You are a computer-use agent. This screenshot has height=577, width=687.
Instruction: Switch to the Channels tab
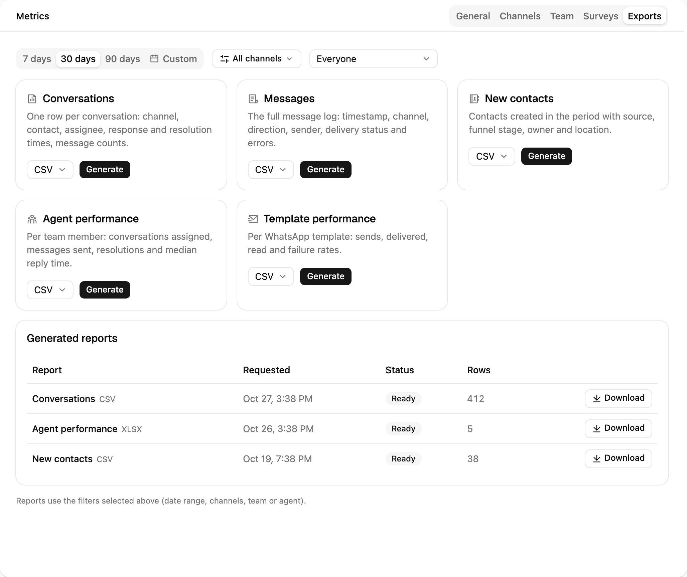point(520,16)
